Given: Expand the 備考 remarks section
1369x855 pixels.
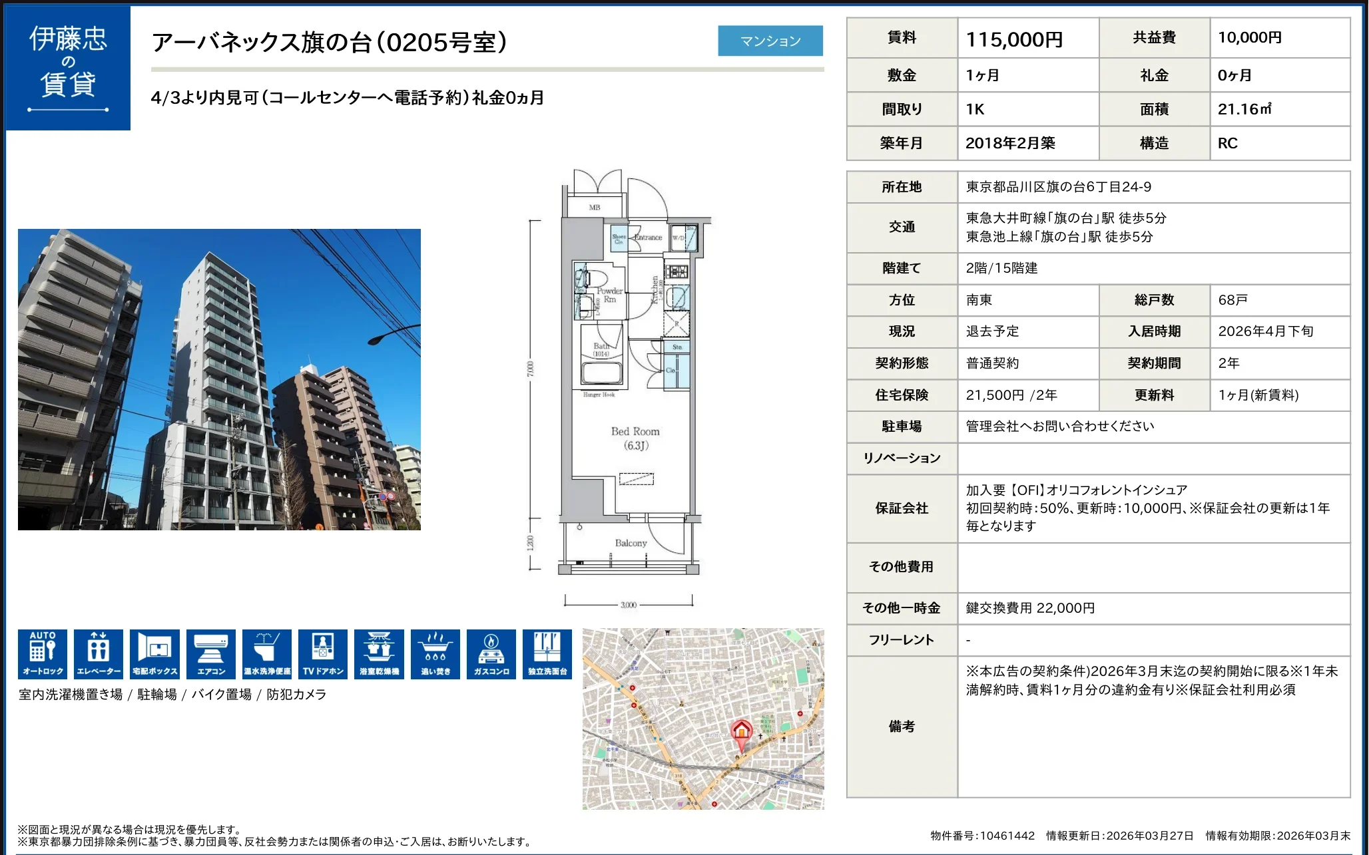Looking at the screenshot, I should 902,727.
